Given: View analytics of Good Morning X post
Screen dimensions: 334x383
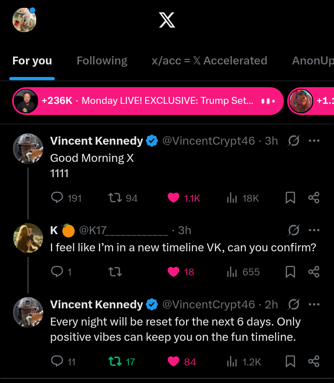Looking at the screenshot, I should tap(232, 198).
